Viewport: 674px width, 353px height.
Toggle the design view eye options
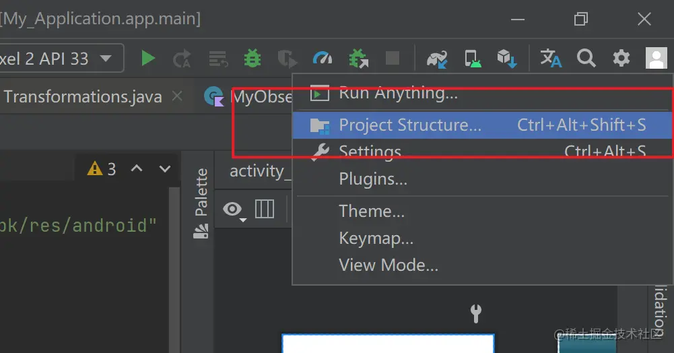[x=234, y=210]
